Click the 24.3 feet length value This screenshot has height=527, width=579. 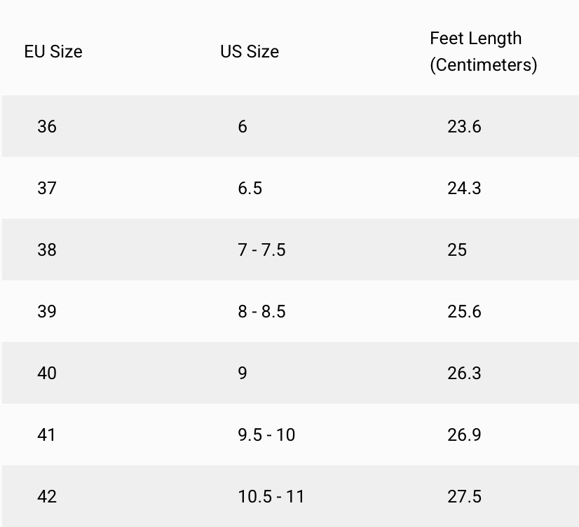tap(464, 189)
